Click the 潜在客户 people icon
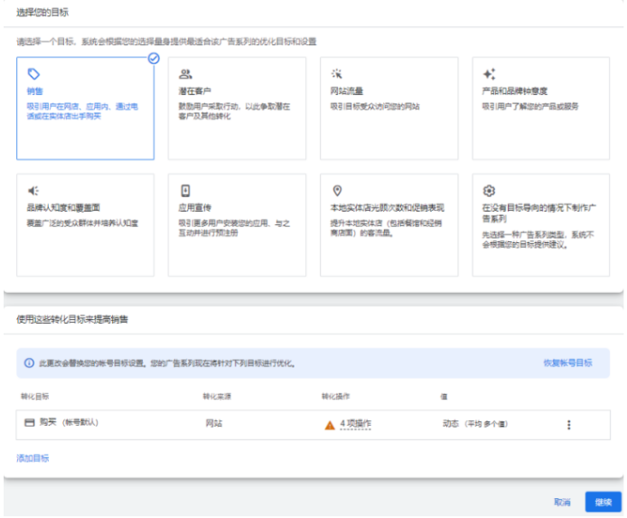 (185, 74)
